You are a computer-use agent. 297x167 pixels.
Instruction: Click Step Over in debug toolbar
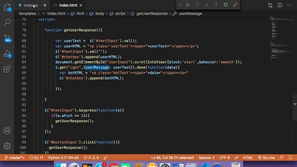197,5
